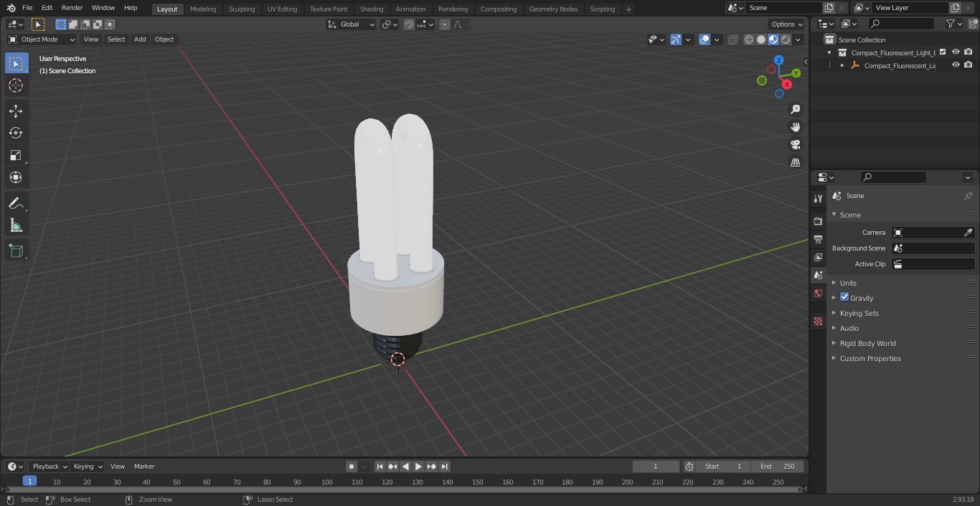Switch to Rendered viewport shading
Image resolution: width=980 pixels, height=506 pixels.
[x=786, y=40]
